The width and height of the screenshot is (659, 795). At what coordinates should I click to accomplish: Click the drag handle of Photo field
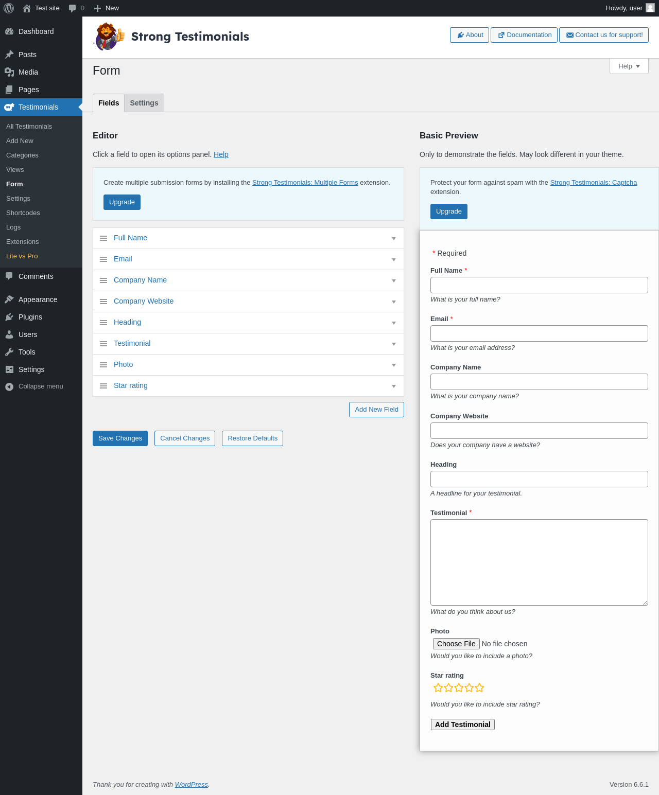pyautogui.click(x=103, y=365)
